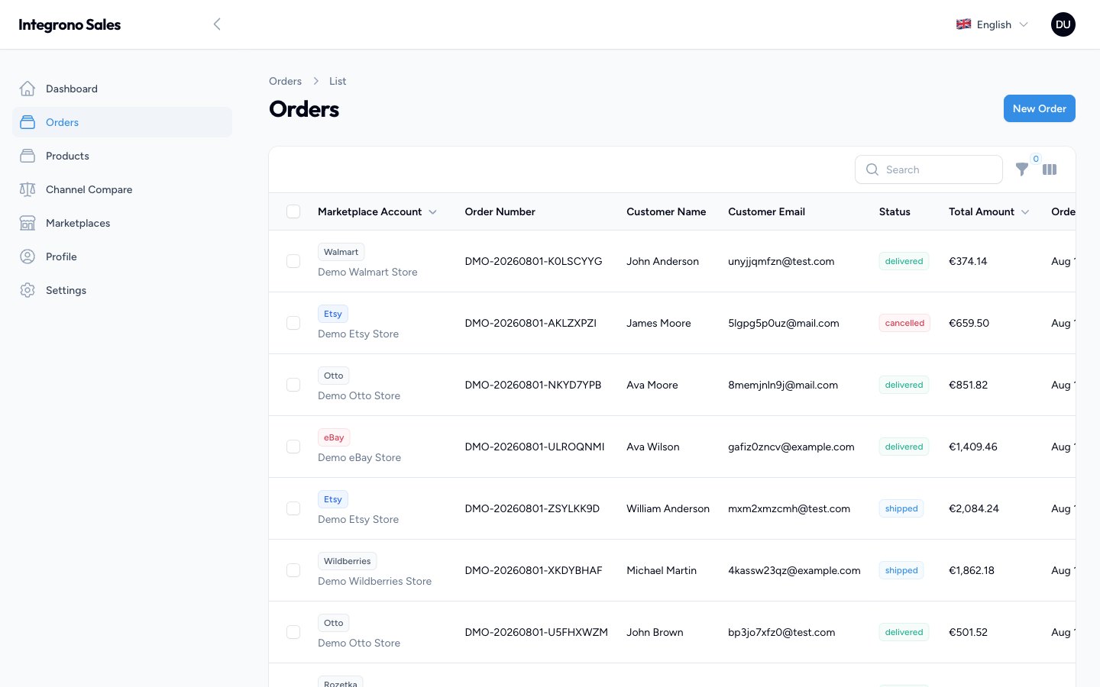The width and height of the screenshot is (1100, 687).
Task: Select the Michael Martin order checkbox
Action: coord(293,570)
